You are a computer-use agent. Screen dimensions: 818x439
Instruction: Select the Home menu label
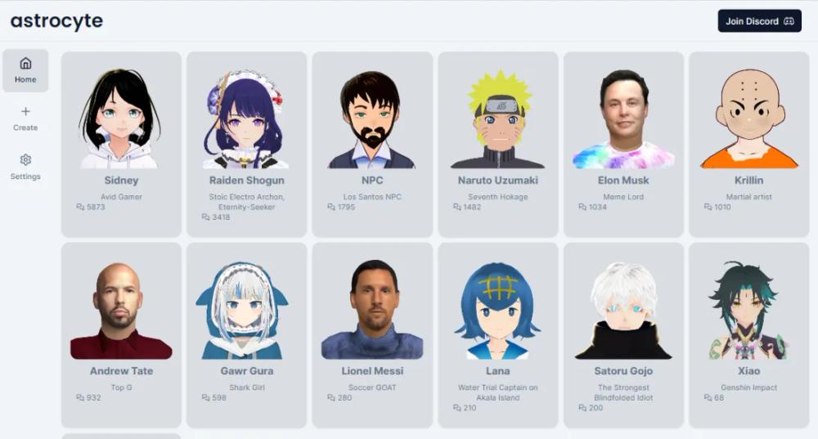[x=25, y=80]
